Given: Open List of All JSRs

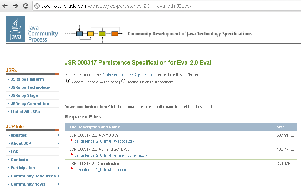Looking at the screenshot, I should 25,112.
